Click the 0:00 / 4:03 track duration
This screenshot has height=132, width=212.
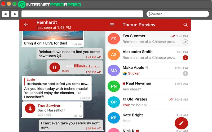(44, 115)
